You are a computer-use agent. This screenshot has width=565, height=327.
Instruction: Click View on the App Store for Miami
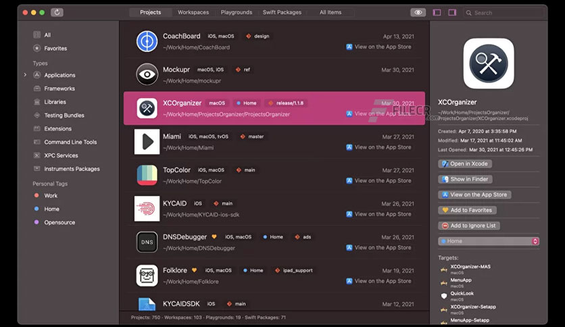click(x=378, y=147)
